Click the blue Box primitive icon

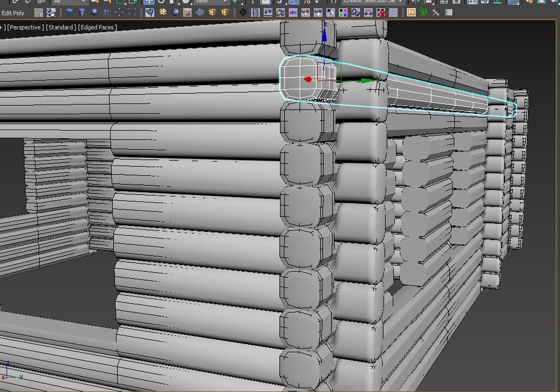coord(69,13)
